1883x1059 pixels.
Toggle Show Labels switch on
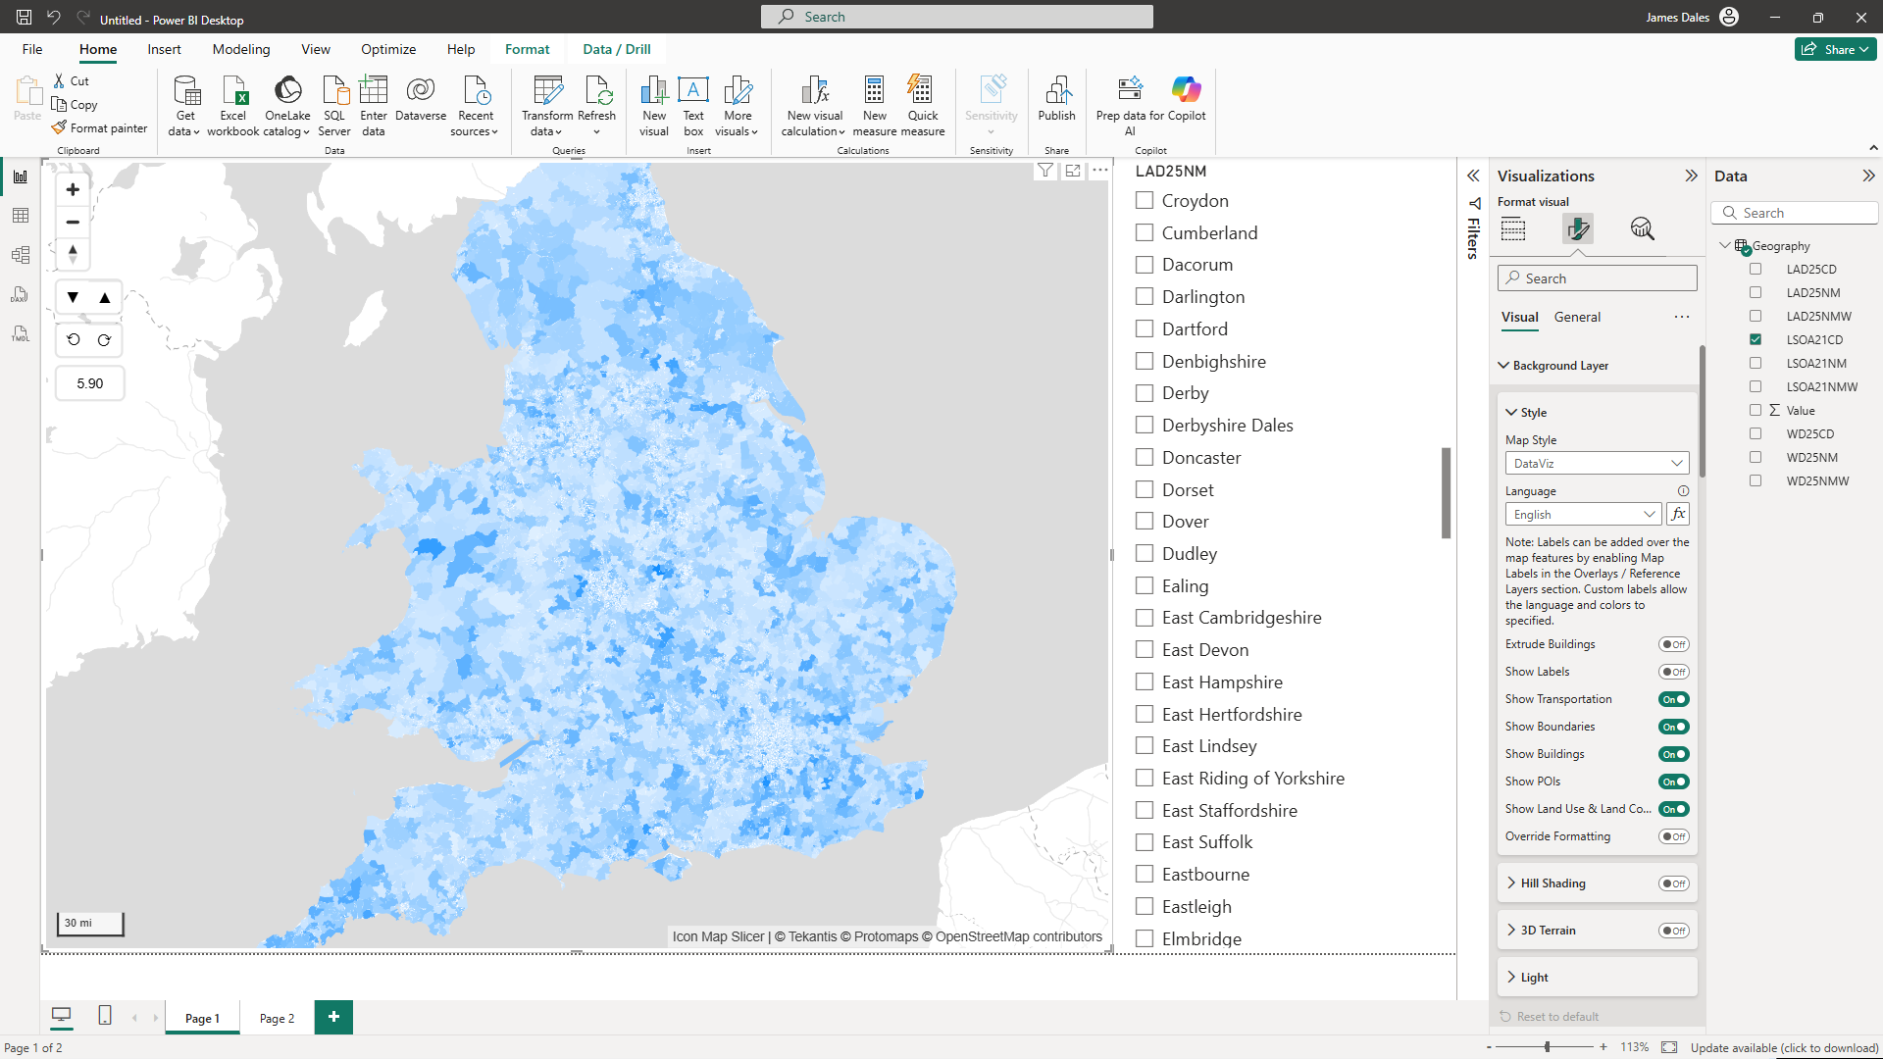pos(1673,672)
